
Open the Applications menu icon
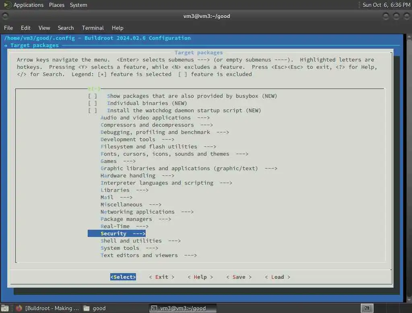tap(7, 5)
